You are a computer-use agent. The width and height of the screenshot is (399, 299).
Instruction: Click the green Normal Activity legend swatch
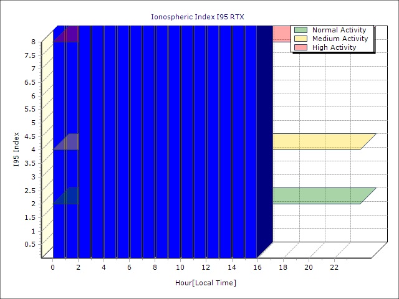pyautogui.click(x=300, y=30)
